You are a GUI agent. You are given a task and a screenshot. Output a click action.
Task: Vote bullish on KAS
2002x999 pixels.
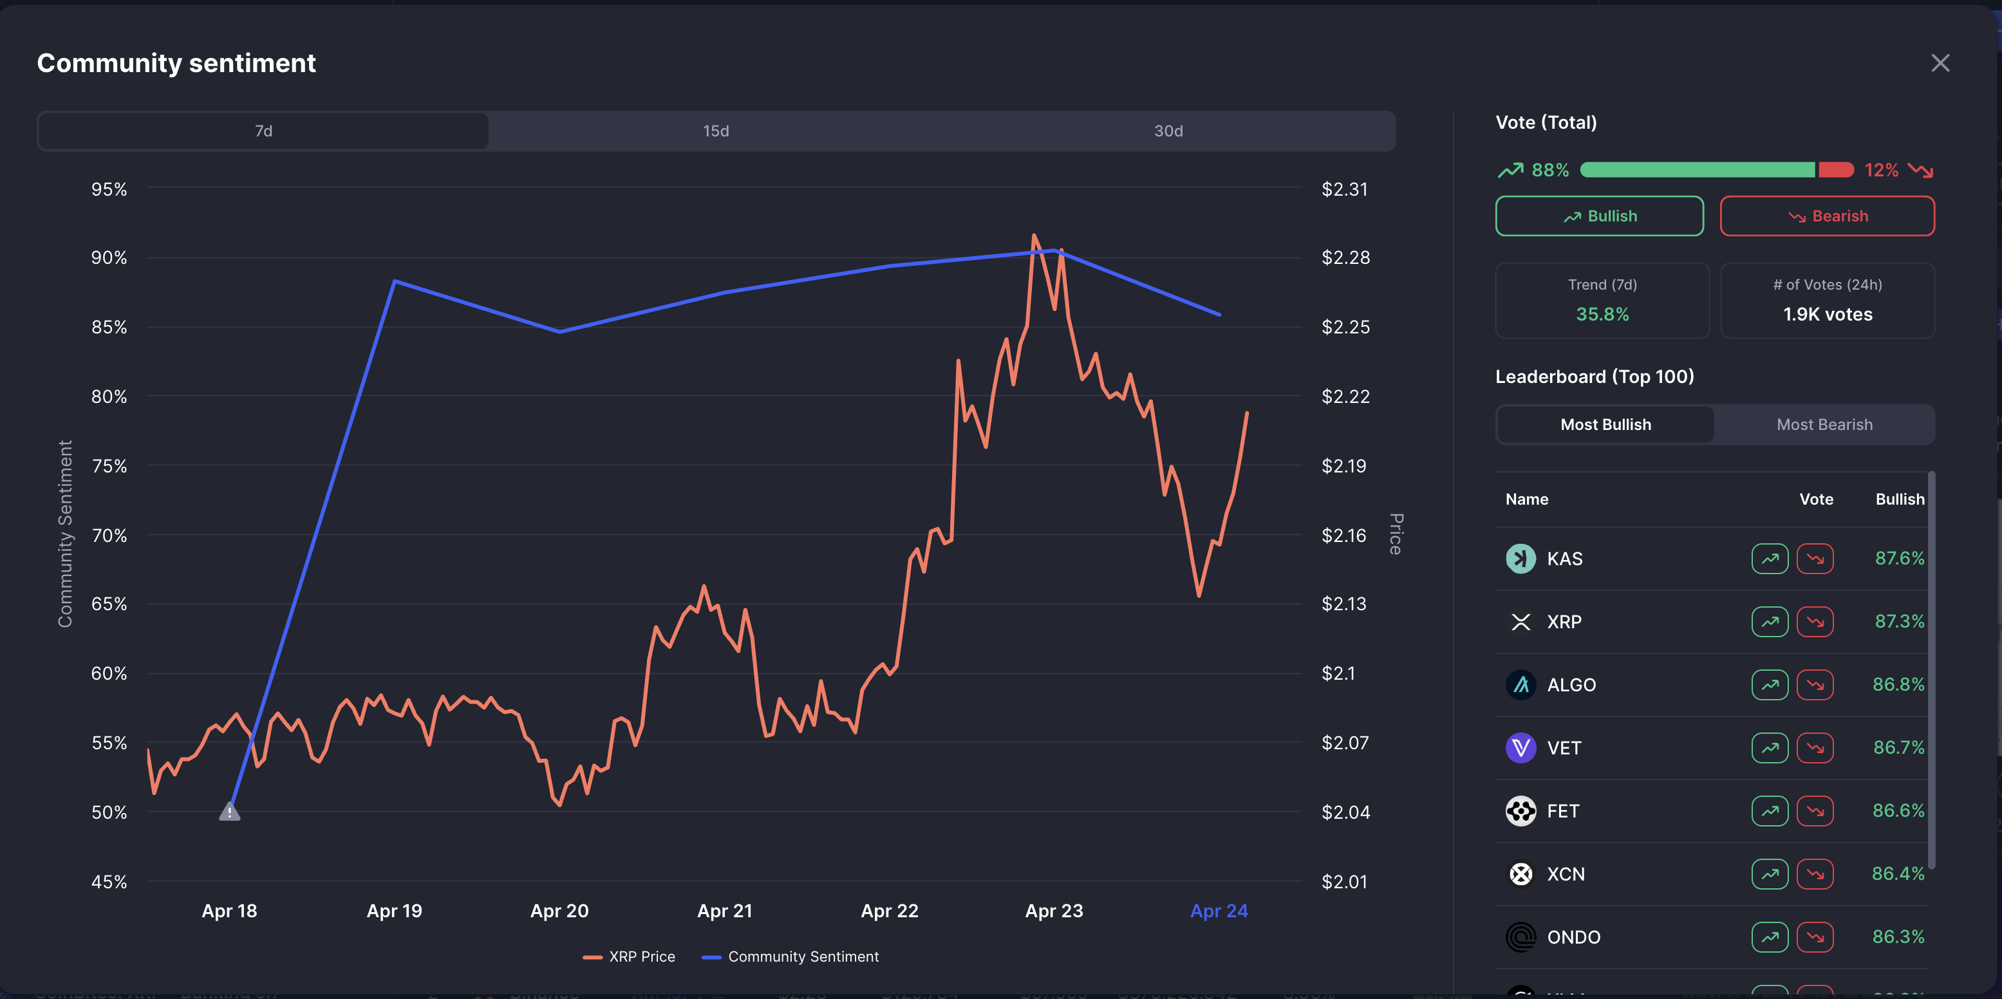coord(1770,559)
